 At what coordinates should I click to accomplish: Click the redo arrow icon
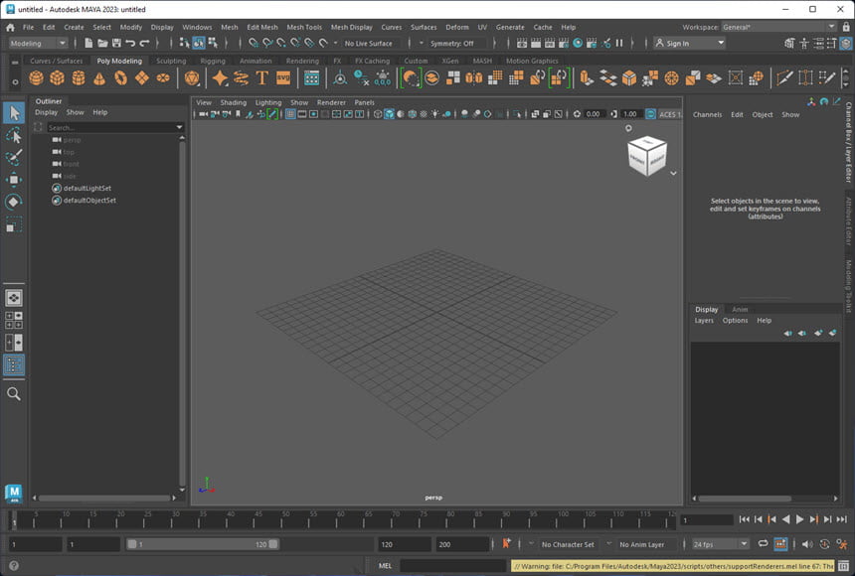pos(144,43)
